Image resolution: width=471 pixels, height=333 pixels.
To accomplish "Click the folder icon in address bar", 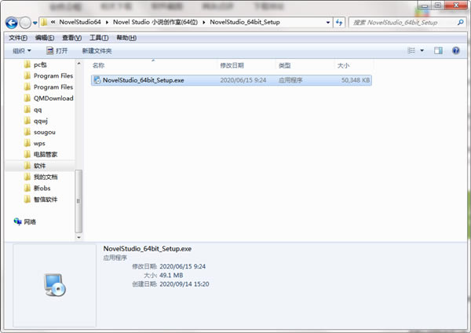I will click(x=44, y=22).
